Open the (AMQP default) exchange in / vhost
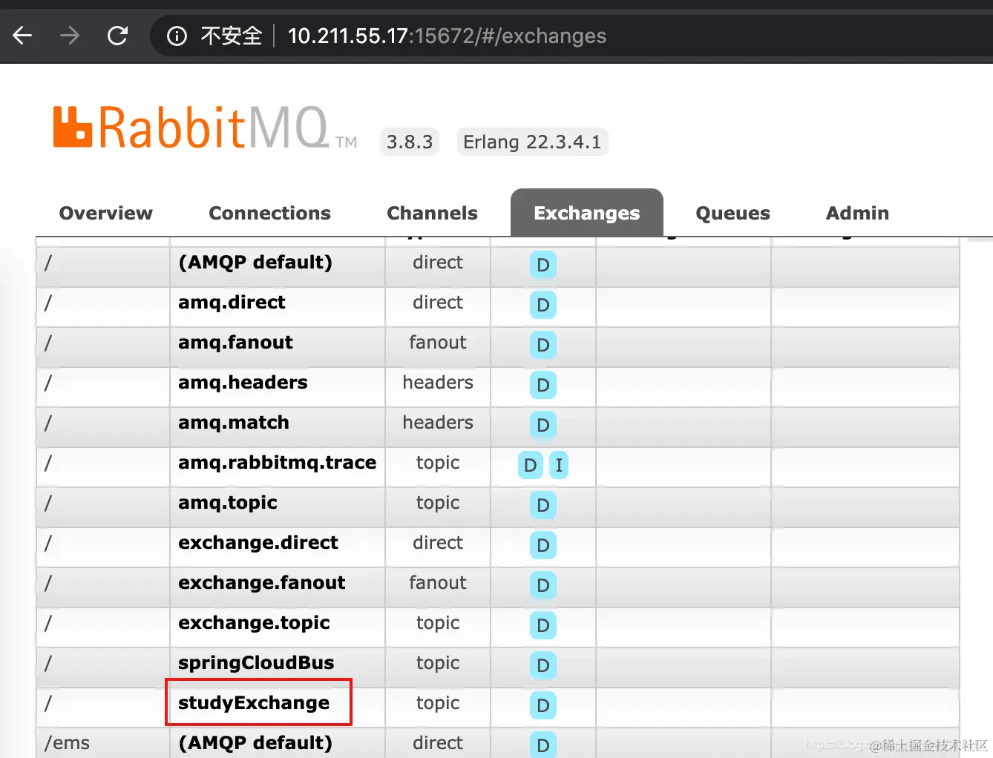This screenshot has width=993, height=758. (x=255, y=263)
